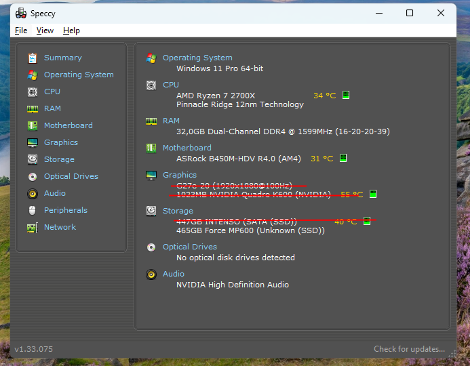Select Optical Drives in the sidebar list
This screenshot has height=366, width=470.
(x=71, y=176)
